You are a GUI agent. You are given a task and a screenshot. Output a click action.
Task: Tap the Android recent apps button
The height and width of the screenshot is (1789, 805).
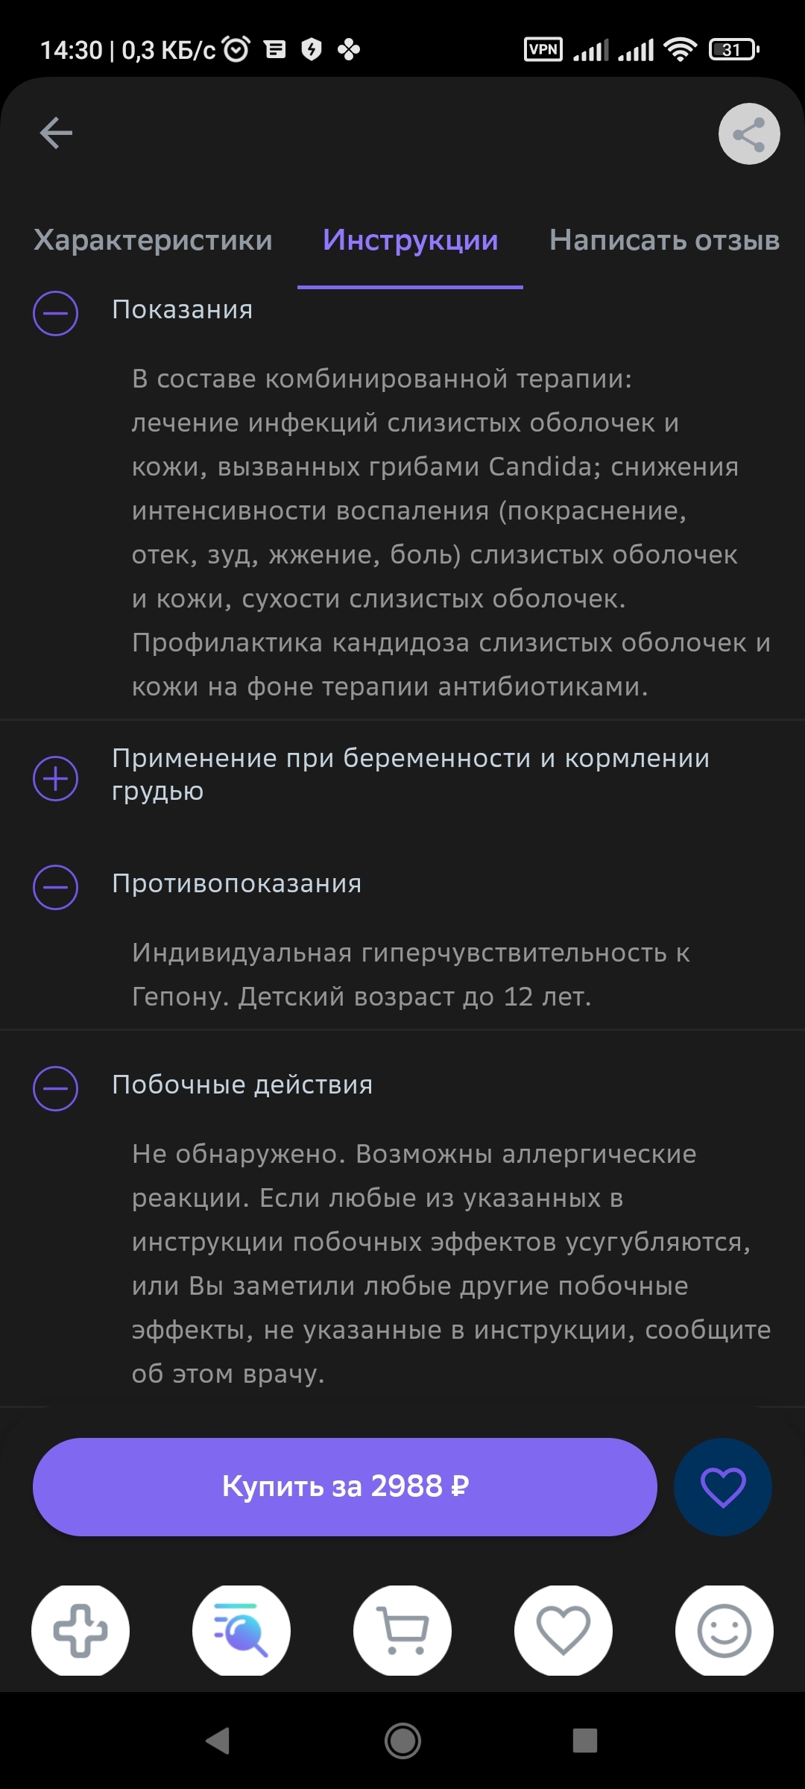pyautogui.click(x=585, y=1741)
